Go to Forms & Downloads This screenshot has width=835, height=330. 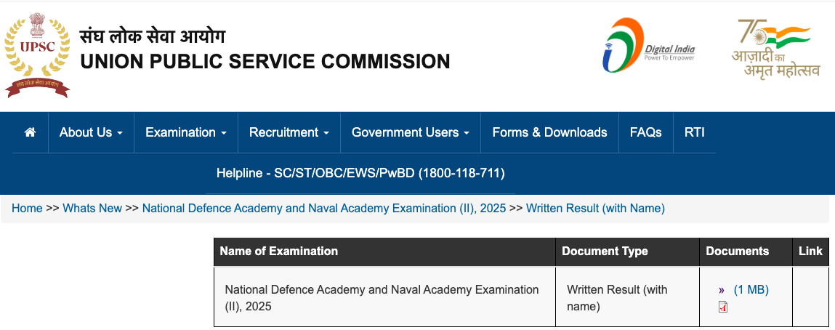click(549, 132)
